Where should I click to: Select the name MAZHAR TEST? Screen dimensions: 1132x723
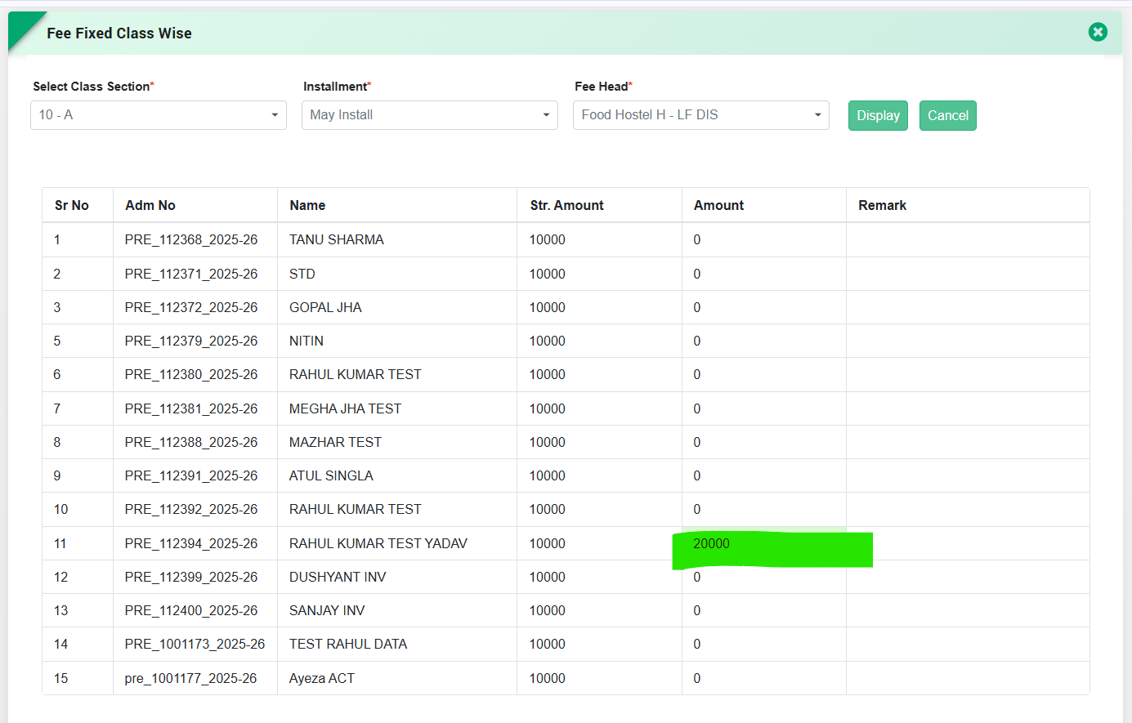click(x=335, y=442)
